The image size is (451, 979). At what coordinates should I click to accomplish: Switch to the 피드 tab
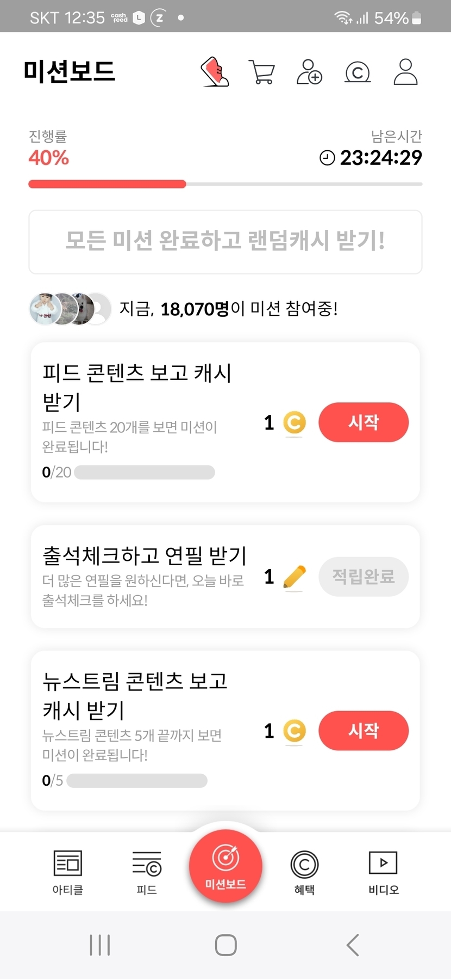click(x=147, y=872)
